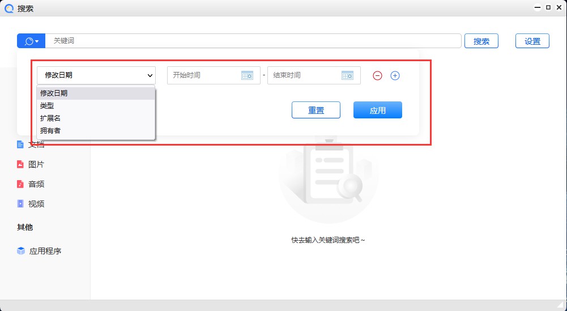Pick 修改日期 option in the dropdown list
The image size is (567, 311).
(54, 93)
